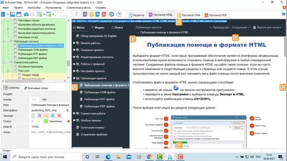Click the Help ID field with 11100
287x161 pixels.
coord(50,127)
